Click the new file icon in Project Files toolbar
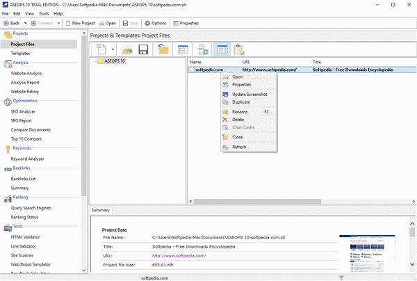The image size is (417, 281). 103,49
